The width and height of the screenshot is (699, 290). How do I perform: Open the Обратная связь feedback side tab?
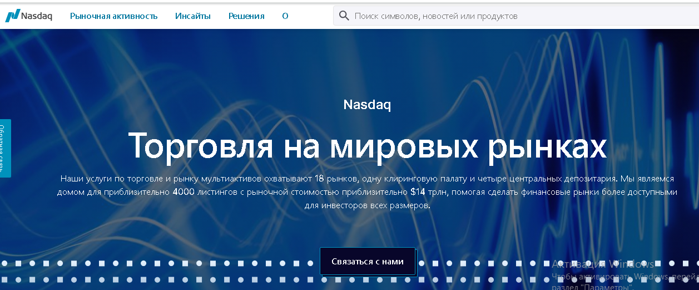(5, 148)
